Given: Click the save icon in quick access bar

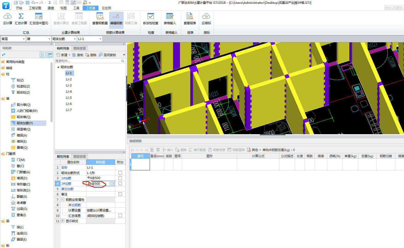Looking at the screenshot, I should pyautogui.click(x=27, y=3).
